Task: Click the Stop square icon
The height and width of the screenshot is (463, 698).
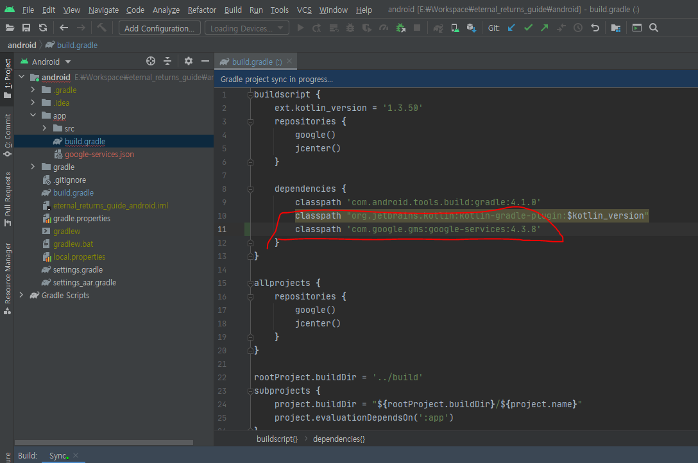Action: (x=417, y=28)
